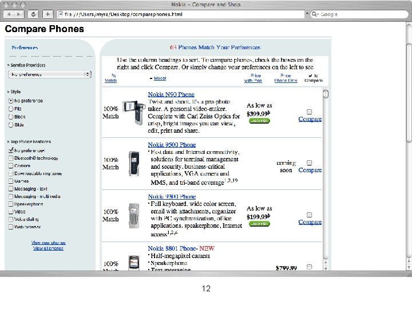The height and width of the screenshot is (309, 412).
Task: Click the View all phones link
Action: (x=48, y=248)
